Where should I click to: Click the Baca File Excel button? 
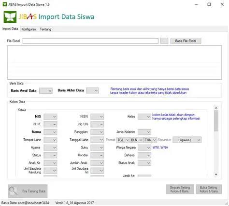click(186, 41)
